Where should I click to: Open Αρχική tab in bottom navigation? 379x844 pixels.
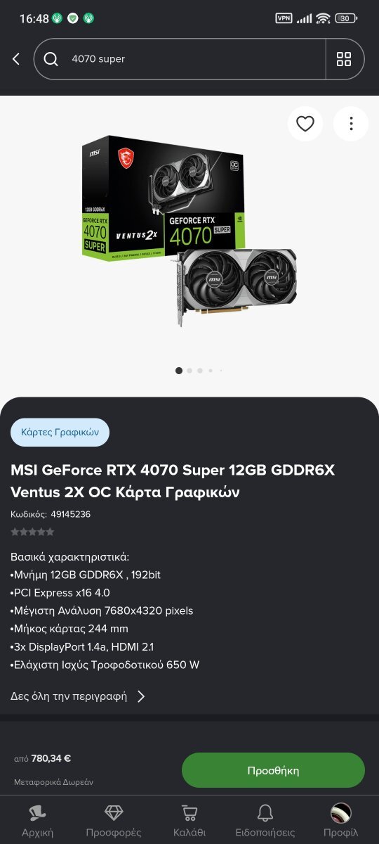(x=37, y=820)
